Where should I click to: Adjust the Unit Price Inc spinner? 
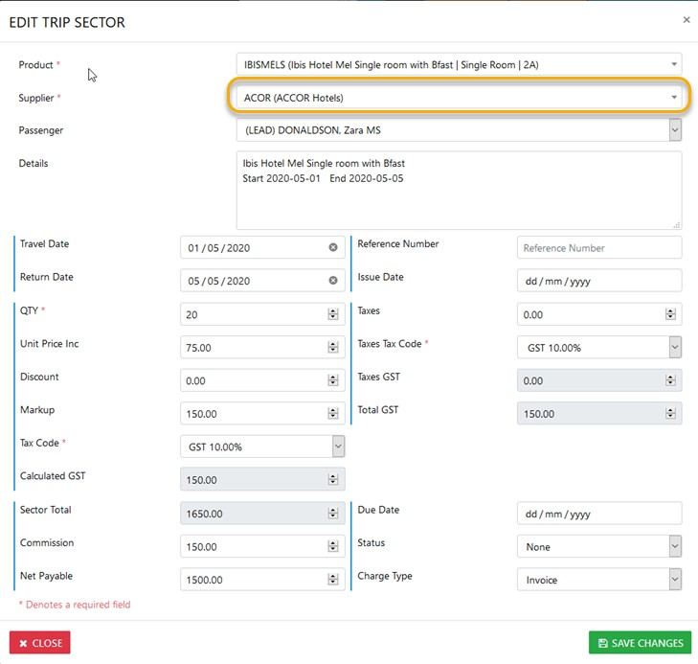tap(333, 348)
